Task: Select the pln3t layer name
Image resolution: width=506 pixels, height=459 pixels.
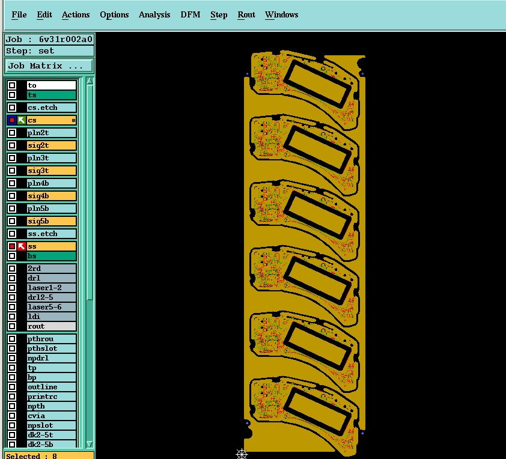Action: coord(52,158)
